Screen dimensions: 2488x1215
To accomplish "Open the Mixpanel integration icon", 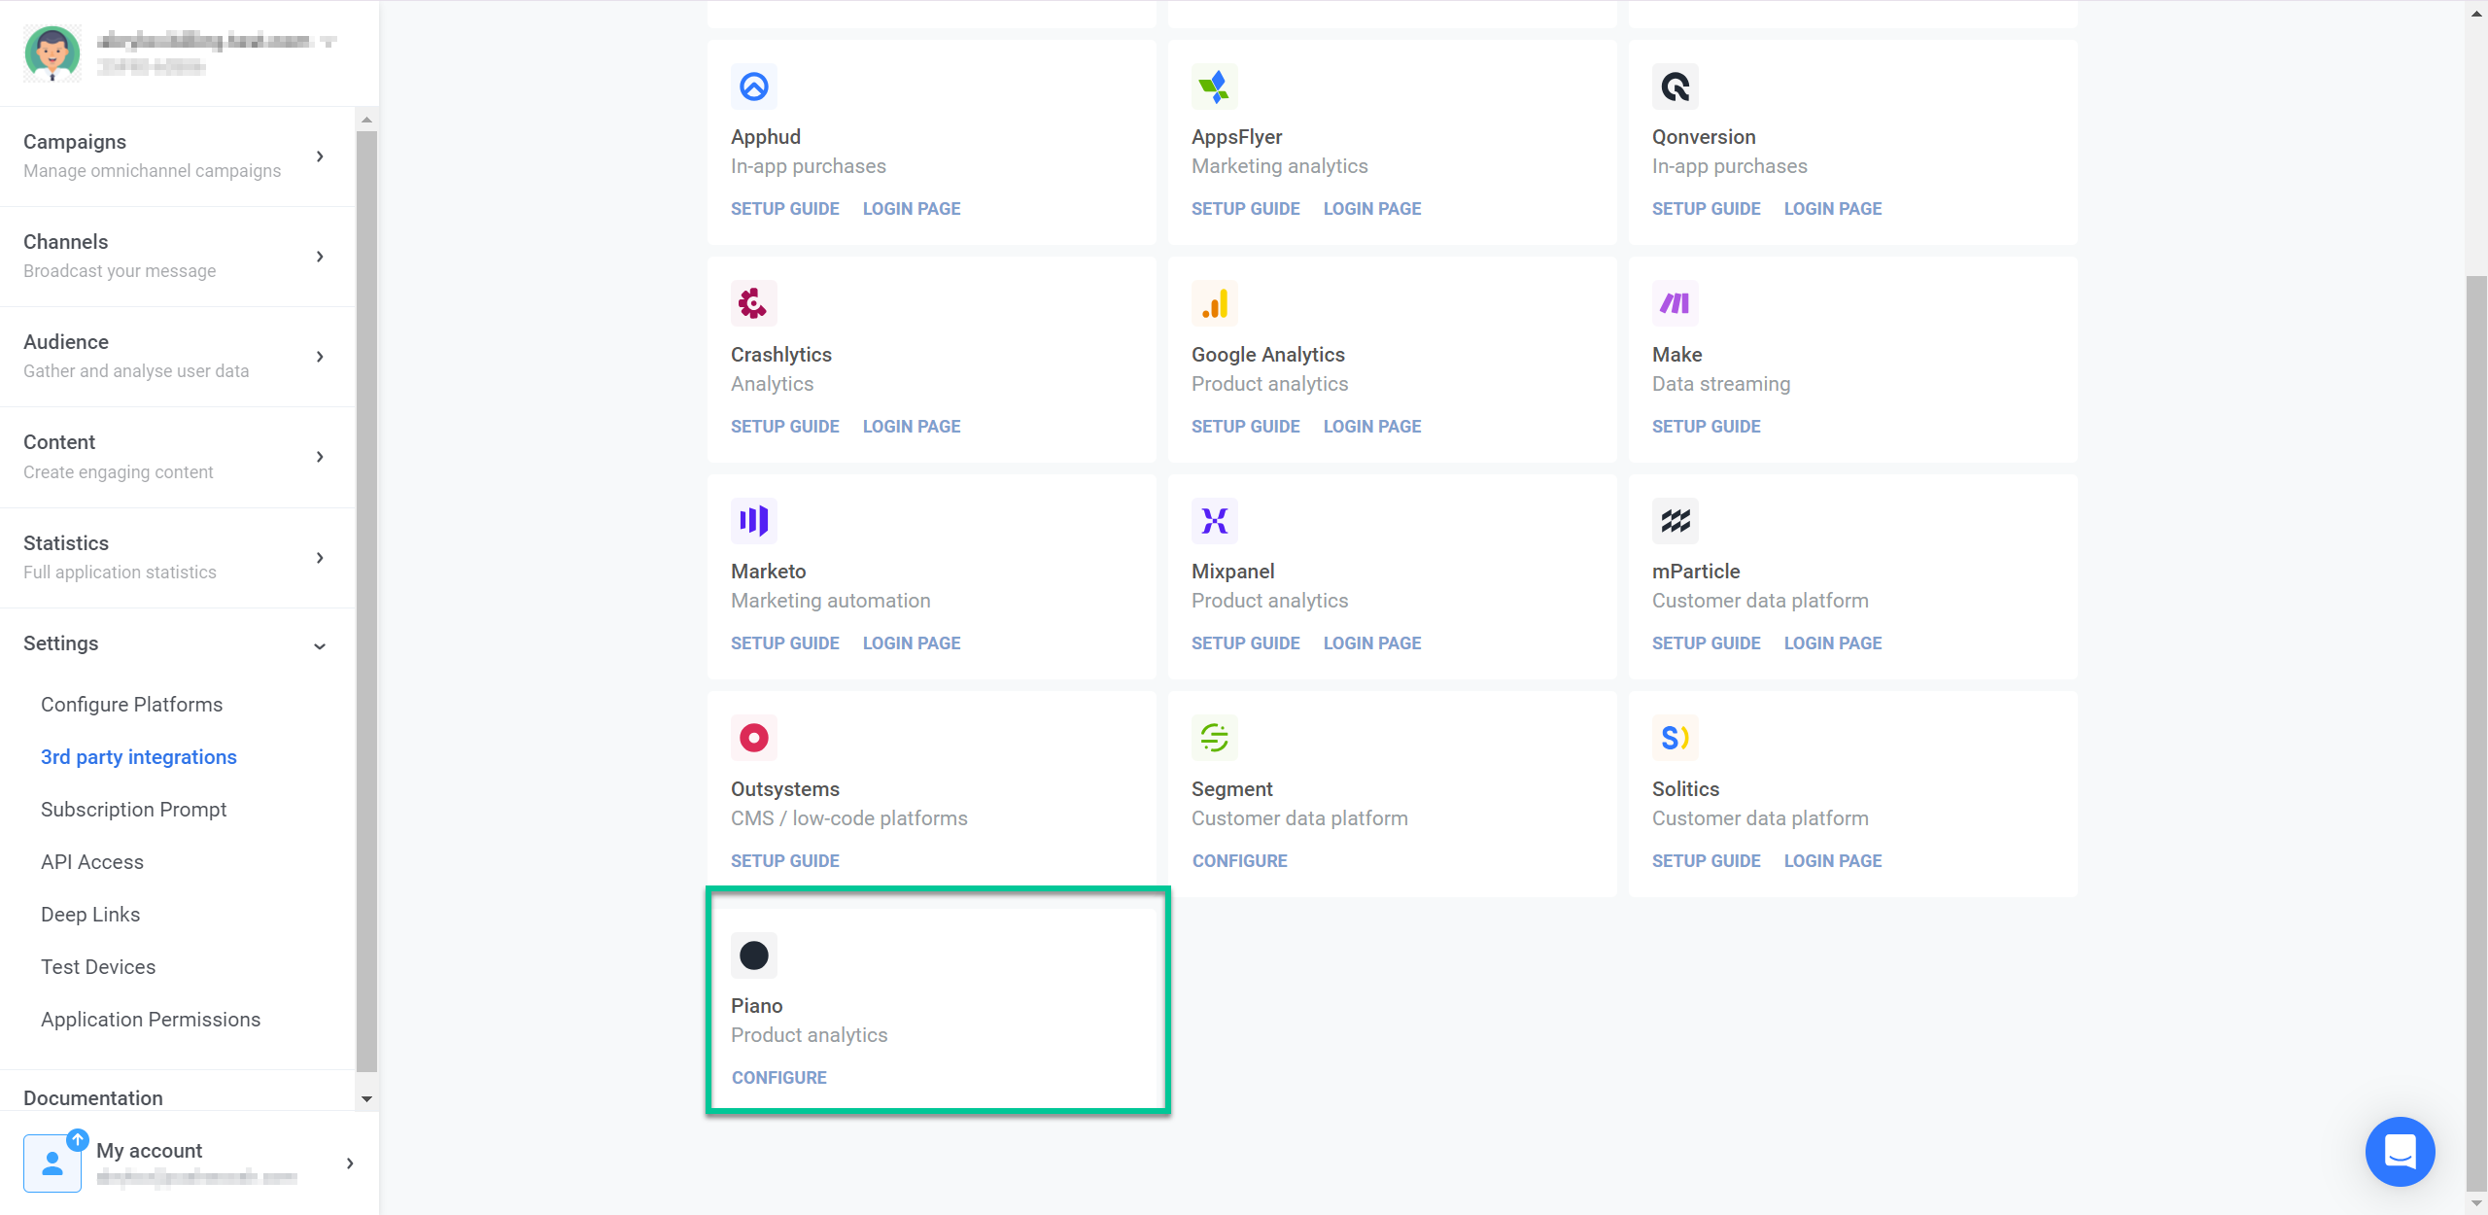I will click(1215, 521).
